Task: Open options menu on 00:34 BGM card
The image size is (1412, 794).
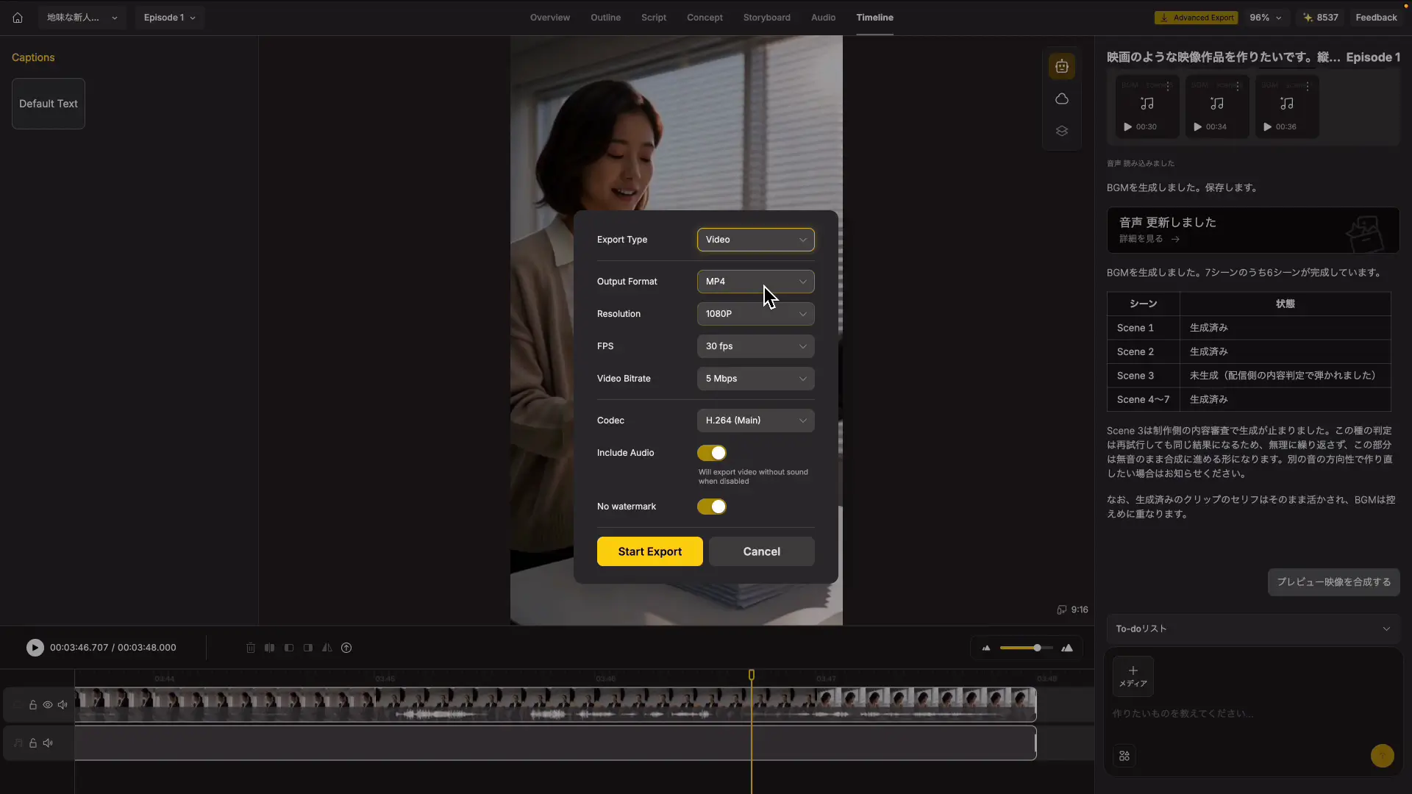Action: point(1238,87)
